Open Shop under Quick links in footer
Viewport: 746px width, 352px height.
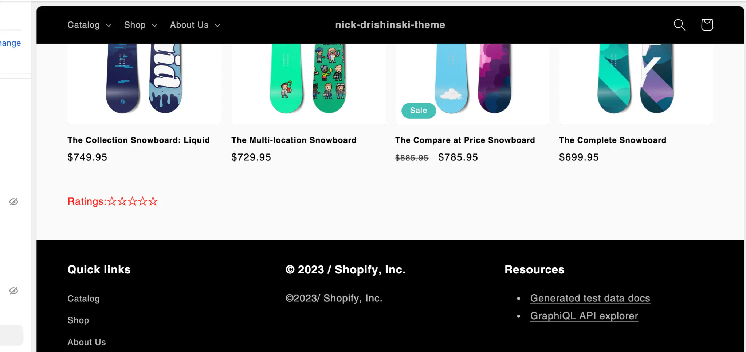pos(78,320)
